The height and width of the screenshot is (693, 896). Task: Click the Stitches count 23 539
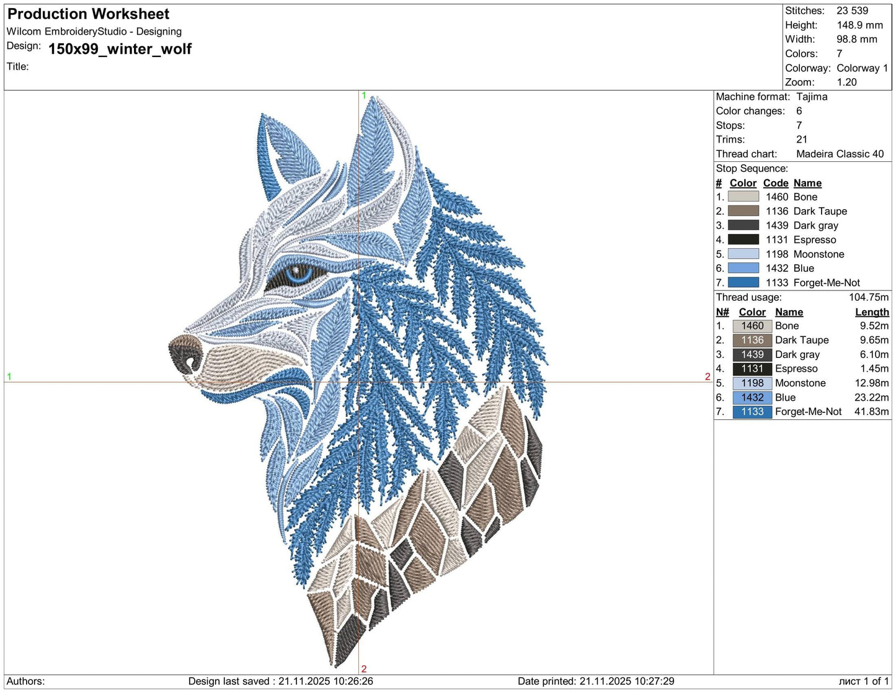coord(852,11)
